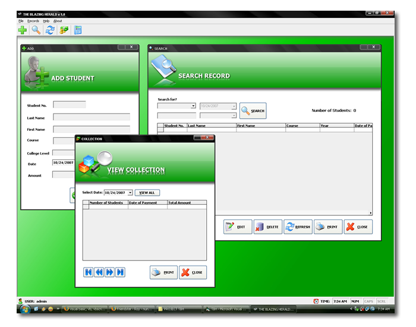
Task: Click the Delete button in Search Record
Action: click(267, 227)
